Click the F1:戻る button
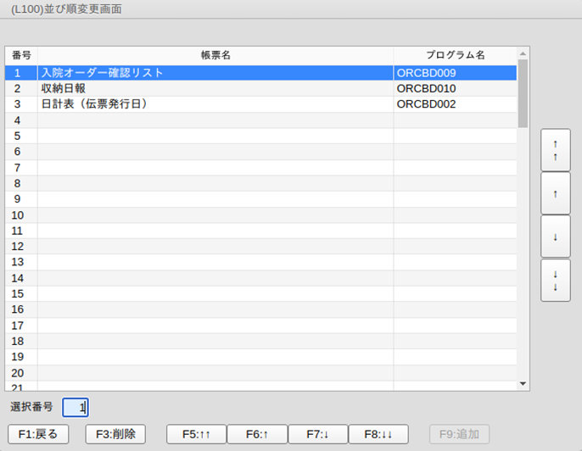 38,434
